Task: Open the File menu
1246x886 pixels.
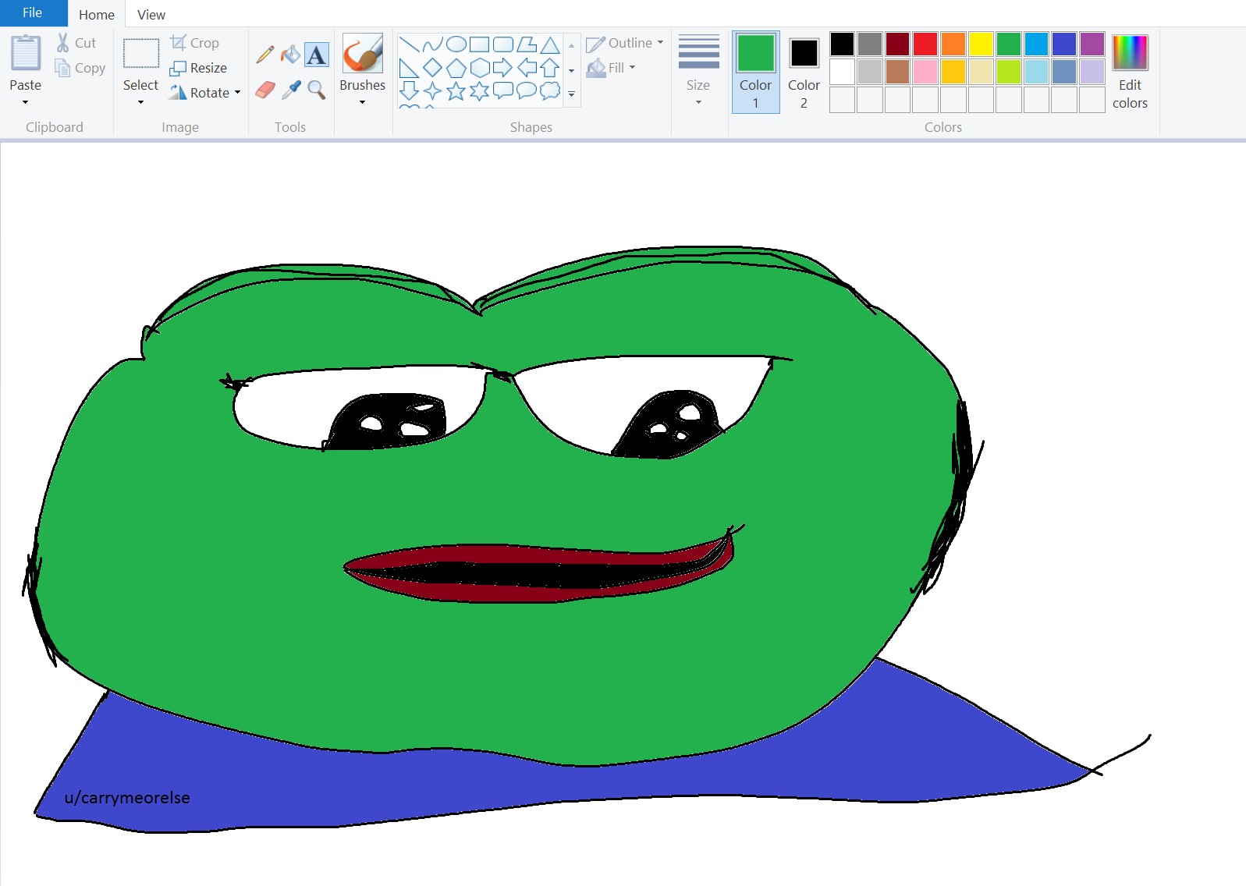Action: pos(33,13)
